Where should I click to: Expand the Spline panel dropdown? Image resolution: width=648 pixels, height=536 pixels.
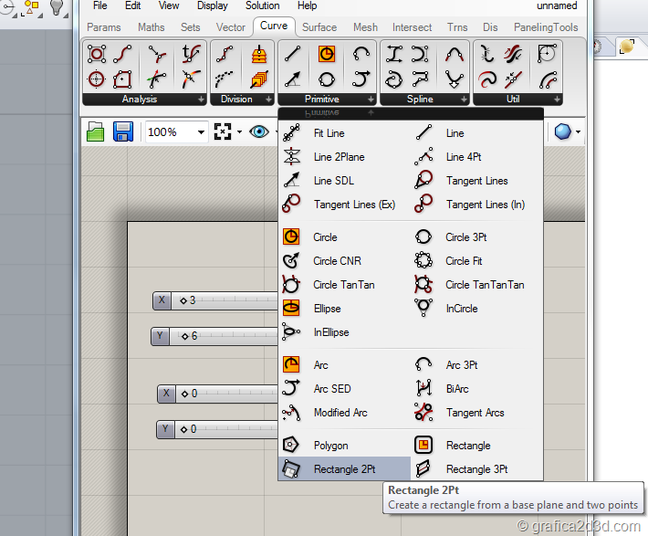[463, 99]
